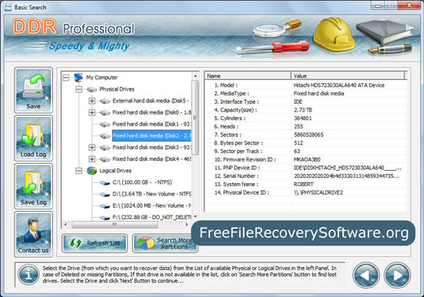Select highlighted Fixed hard disk media Disk2
Screen dimensions: 424x297
tap(152, 135)
